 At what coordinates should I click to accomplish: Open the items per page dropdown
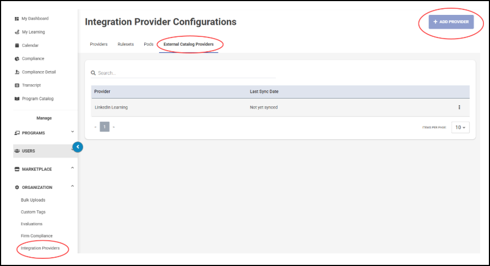460,127
